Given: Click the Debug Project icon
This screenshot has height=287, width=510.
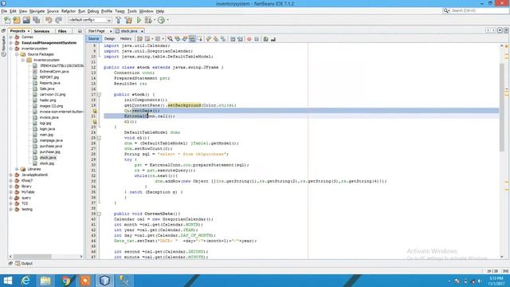Looking at the screenshot, I should coord(148,20).
